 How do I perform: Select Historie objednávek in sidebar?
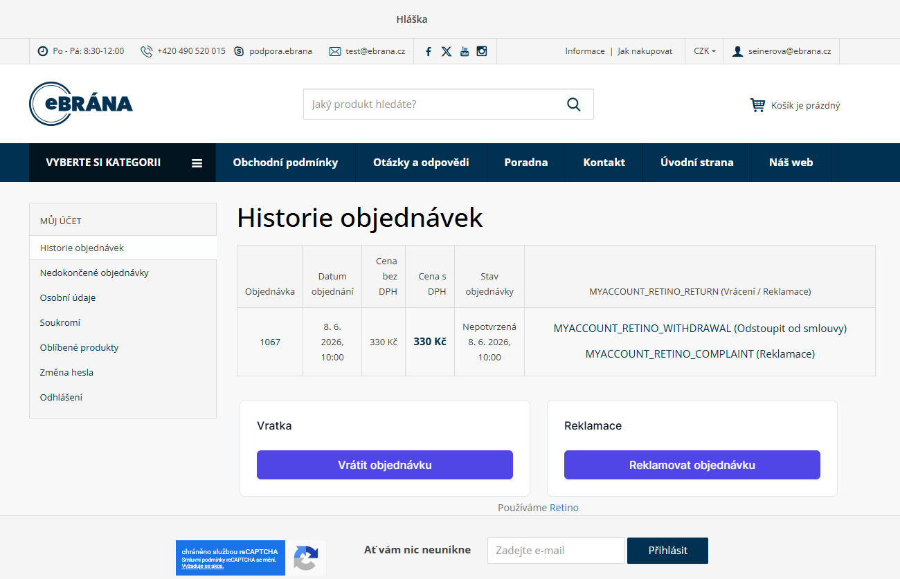pos(123,248)
